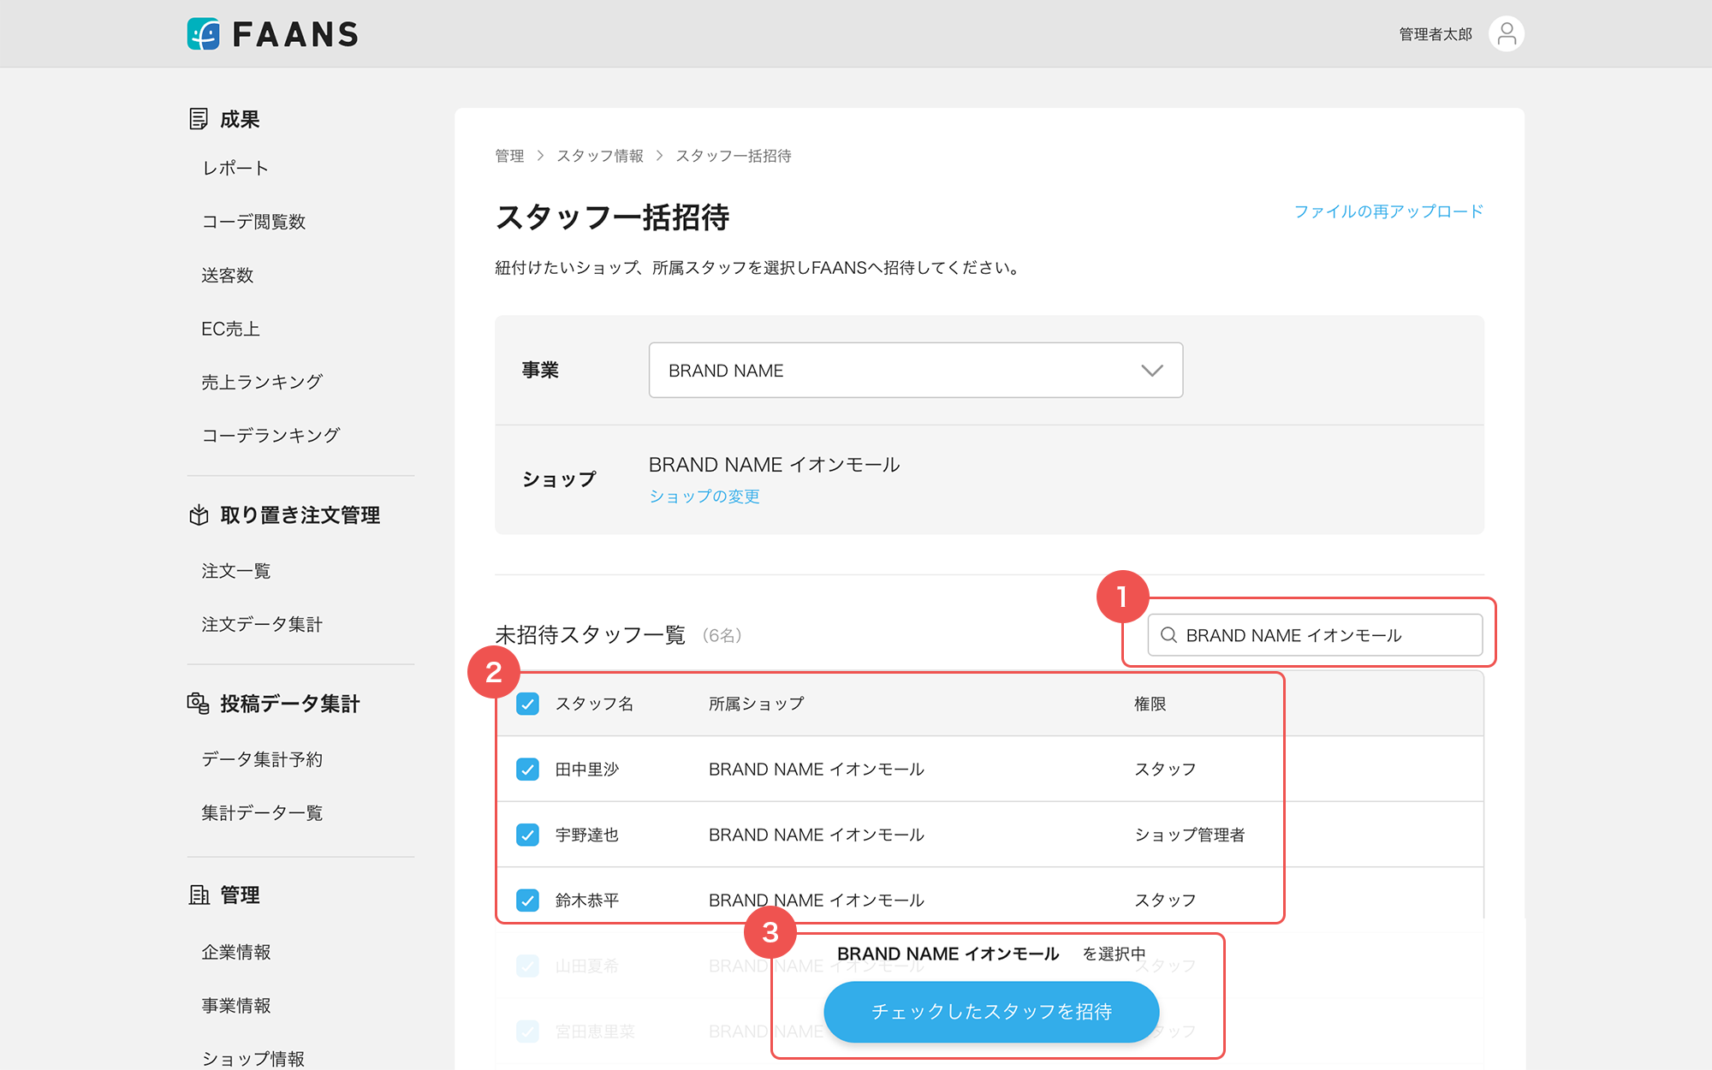Click ショップの変更 link

[704, 496]
